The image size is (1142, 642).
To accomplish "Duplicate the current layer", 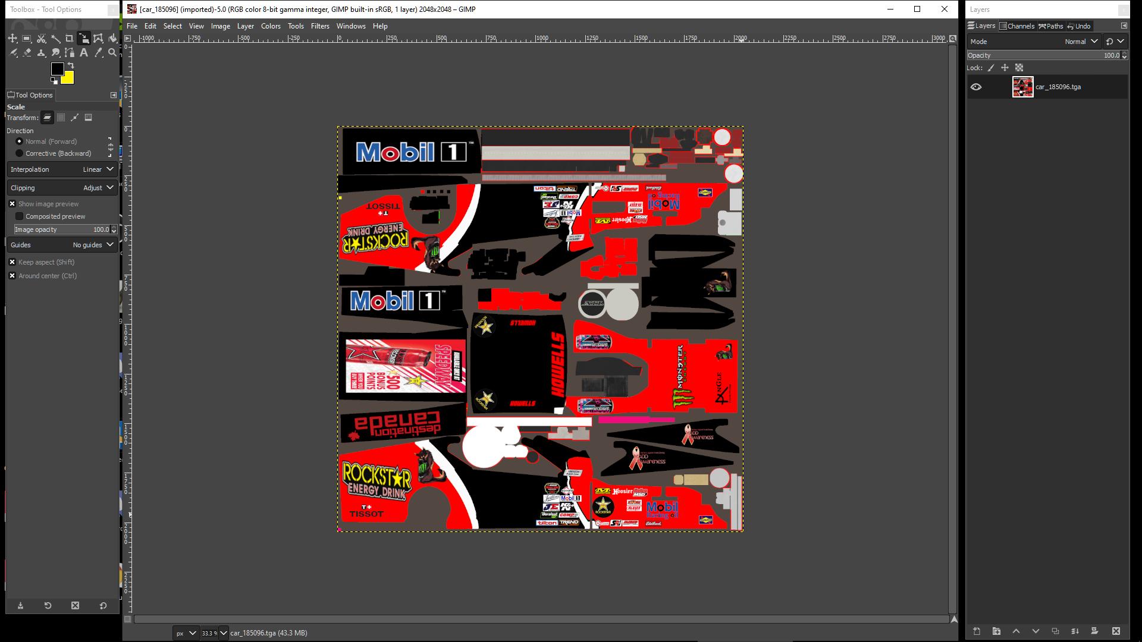I will (1056, 632).
